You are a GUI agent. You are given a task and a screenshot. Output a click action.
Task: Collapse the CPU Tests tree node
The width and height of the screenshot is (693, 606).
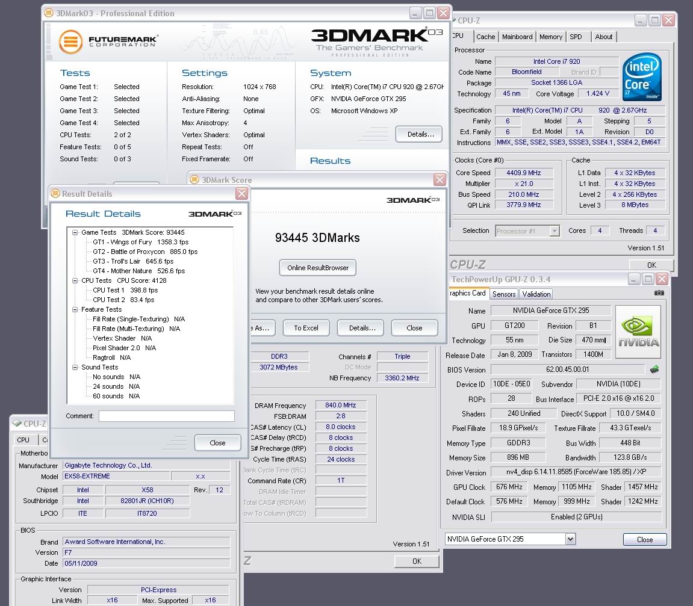point(75,280)
